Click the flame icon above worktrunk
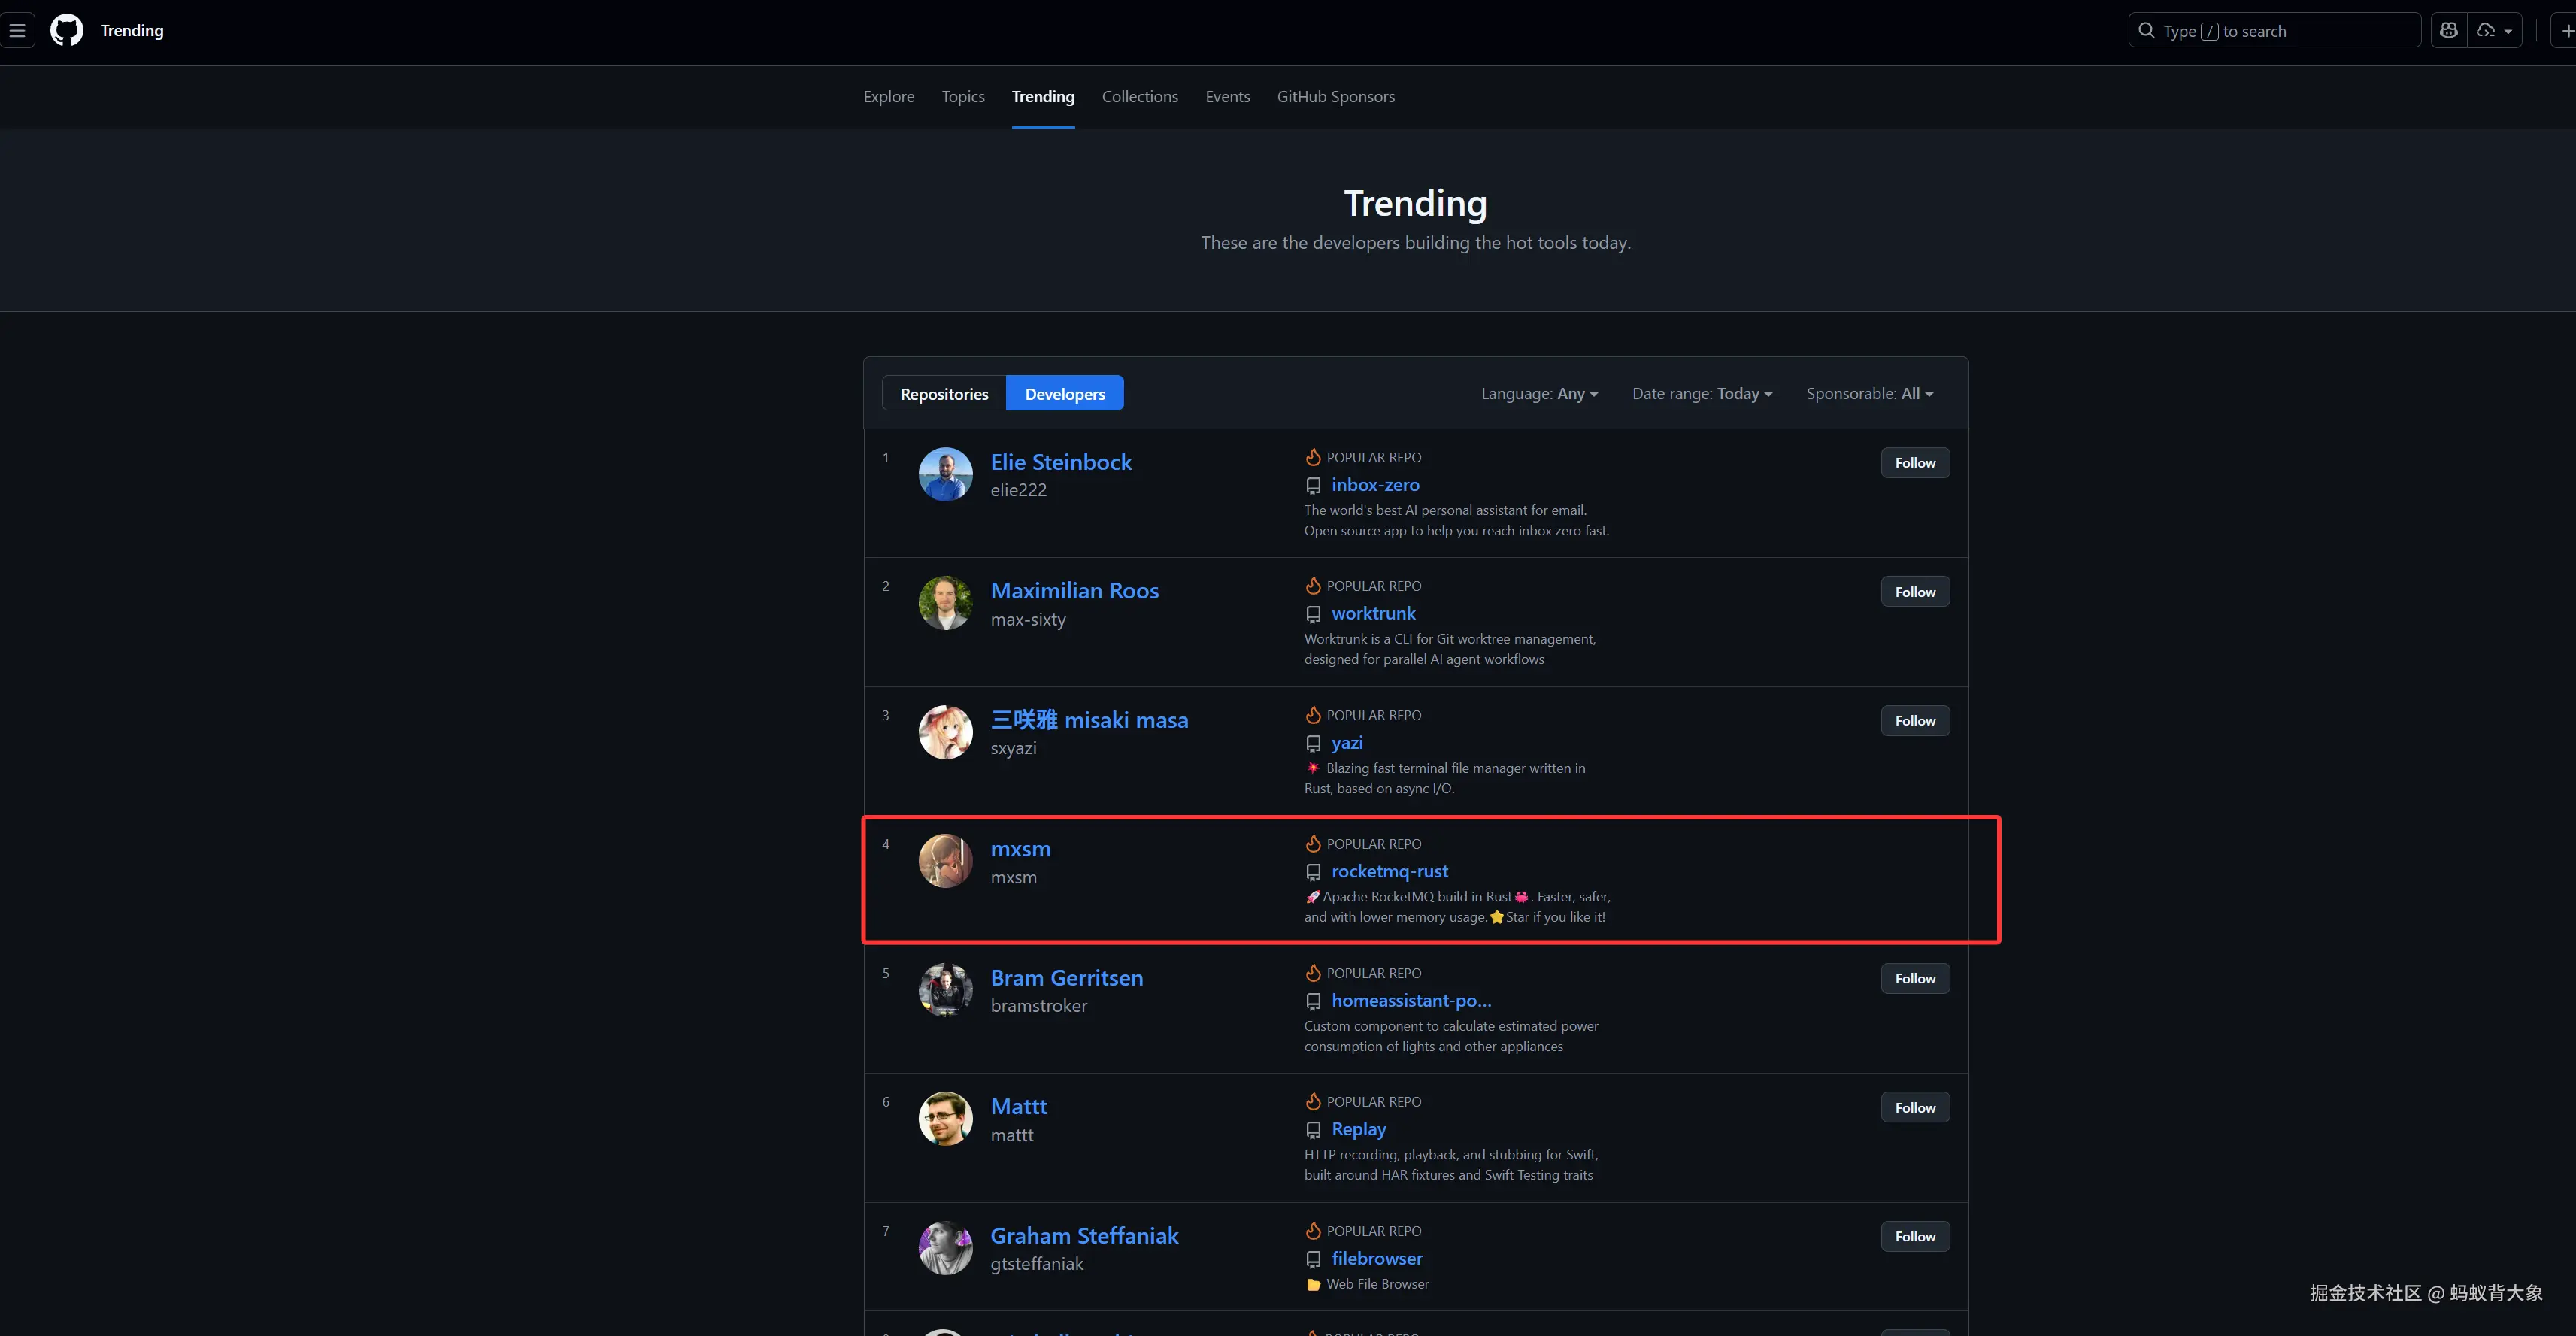 1313,586
